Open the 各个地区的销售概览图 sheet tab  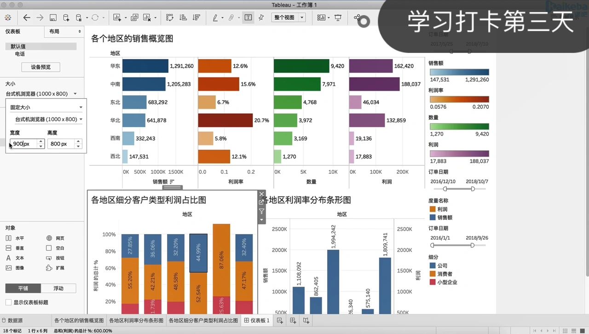(79, 320)
